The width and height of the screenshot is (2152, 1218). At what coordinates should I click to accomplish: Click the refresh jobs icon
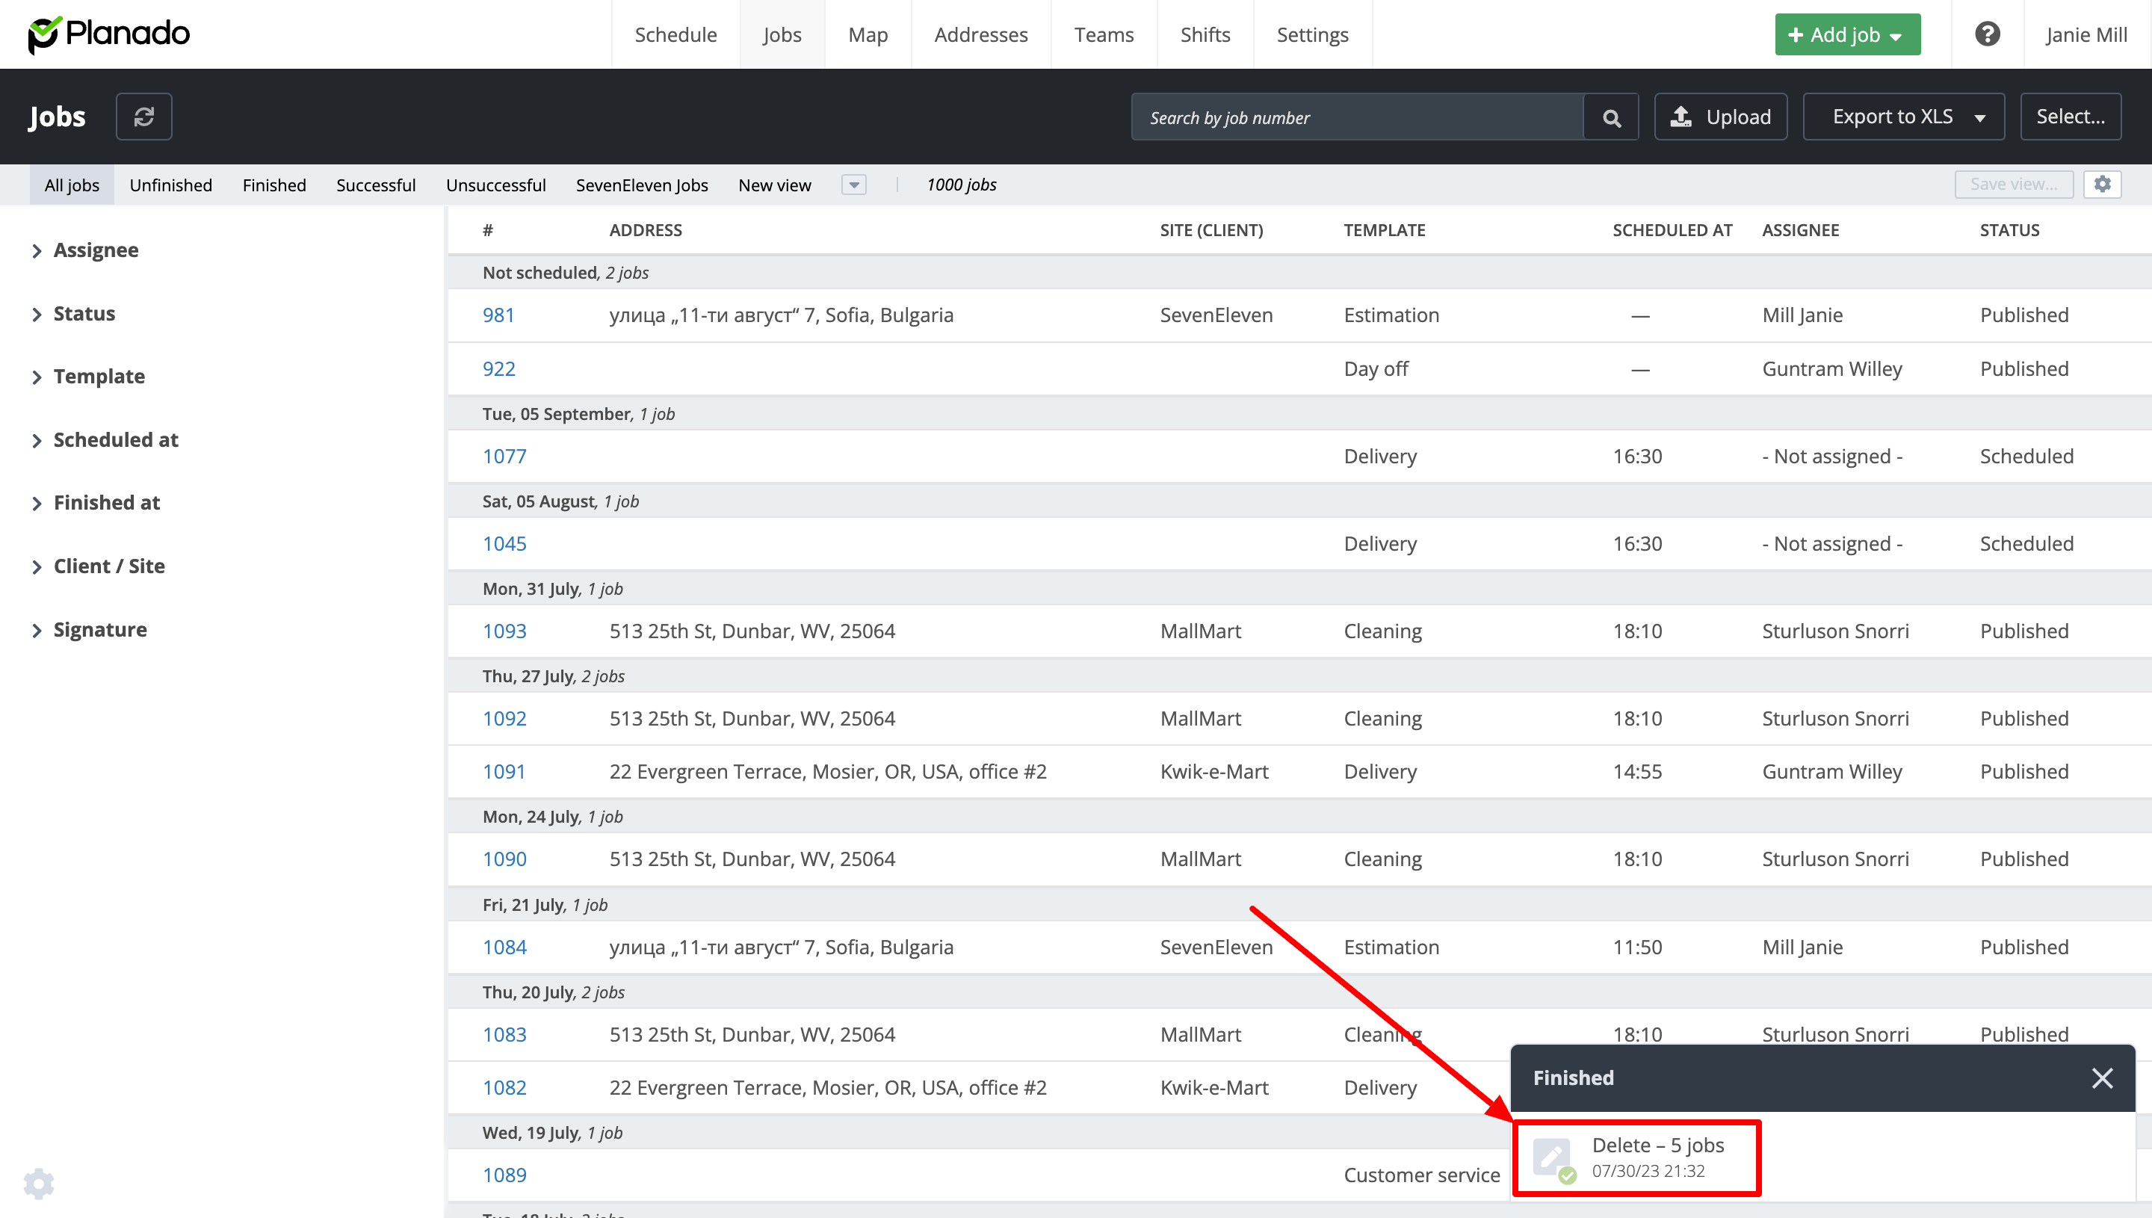tap(144, 117)
